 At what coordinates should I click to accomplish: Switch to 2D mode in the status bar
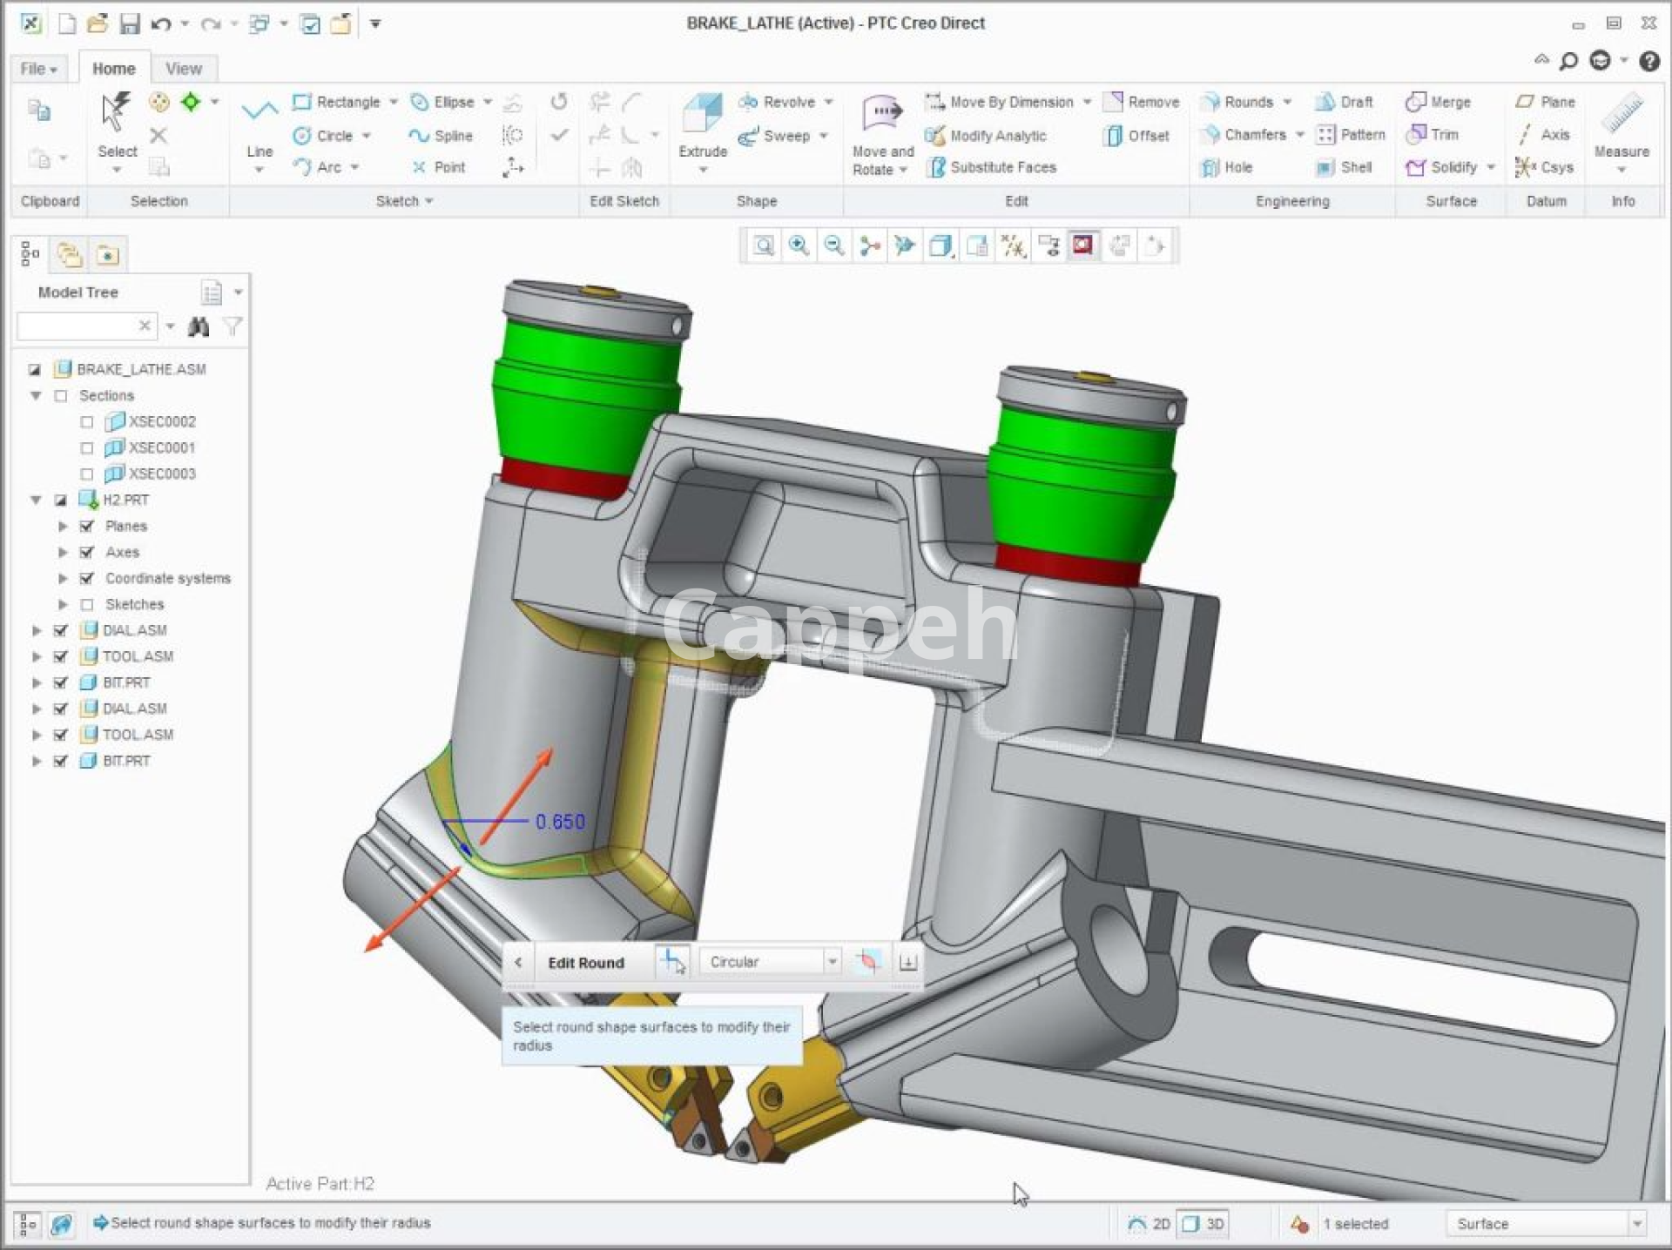click(x=1149, y=1224)
